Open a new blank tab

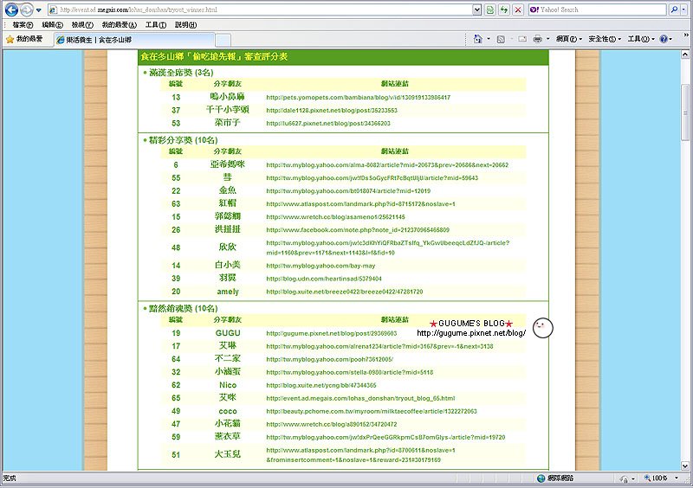pos(223,40)
